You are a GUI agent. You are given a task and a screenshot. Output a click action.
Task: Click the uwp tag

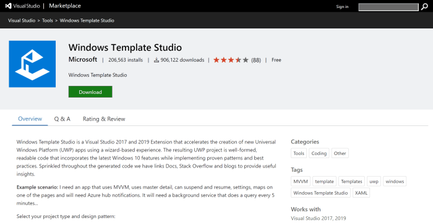click(x=374, y=182)
